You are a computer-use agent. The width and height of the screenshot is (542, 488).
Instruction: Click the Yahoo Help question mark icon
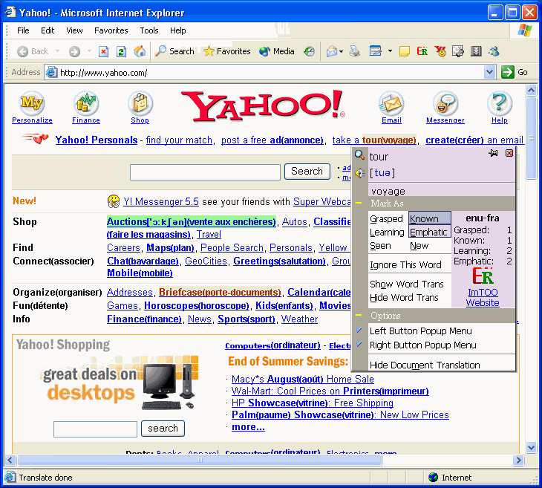point(500,103)
